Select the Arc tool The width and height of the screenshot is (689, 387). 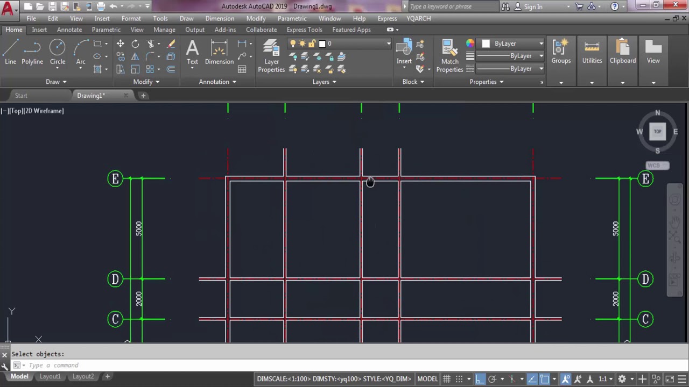[x=81, y=53]
